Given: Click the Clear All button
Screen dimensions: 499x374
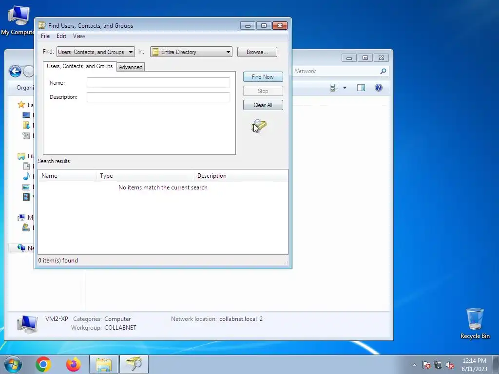Looking at the screenshot, I should tap(263, 105).
